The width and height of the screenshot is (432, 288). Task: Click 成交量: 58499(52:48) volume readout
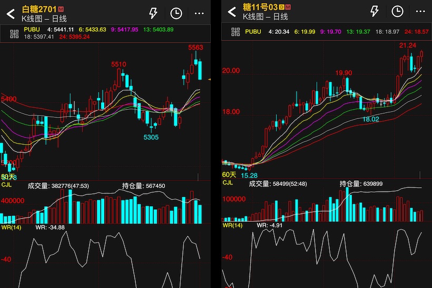click(278, 184)
